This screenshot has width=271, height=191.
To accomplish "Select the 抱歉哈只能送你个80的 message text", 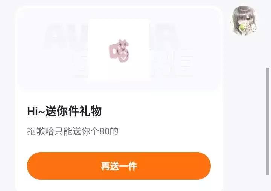I will 73,131.
